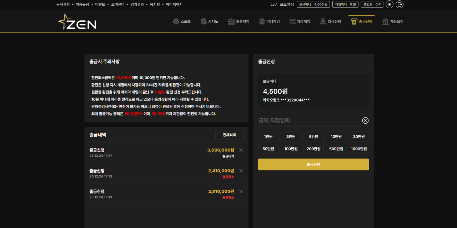Remove the 2,410,000원 withdrawal record

(x=241, y=171)
